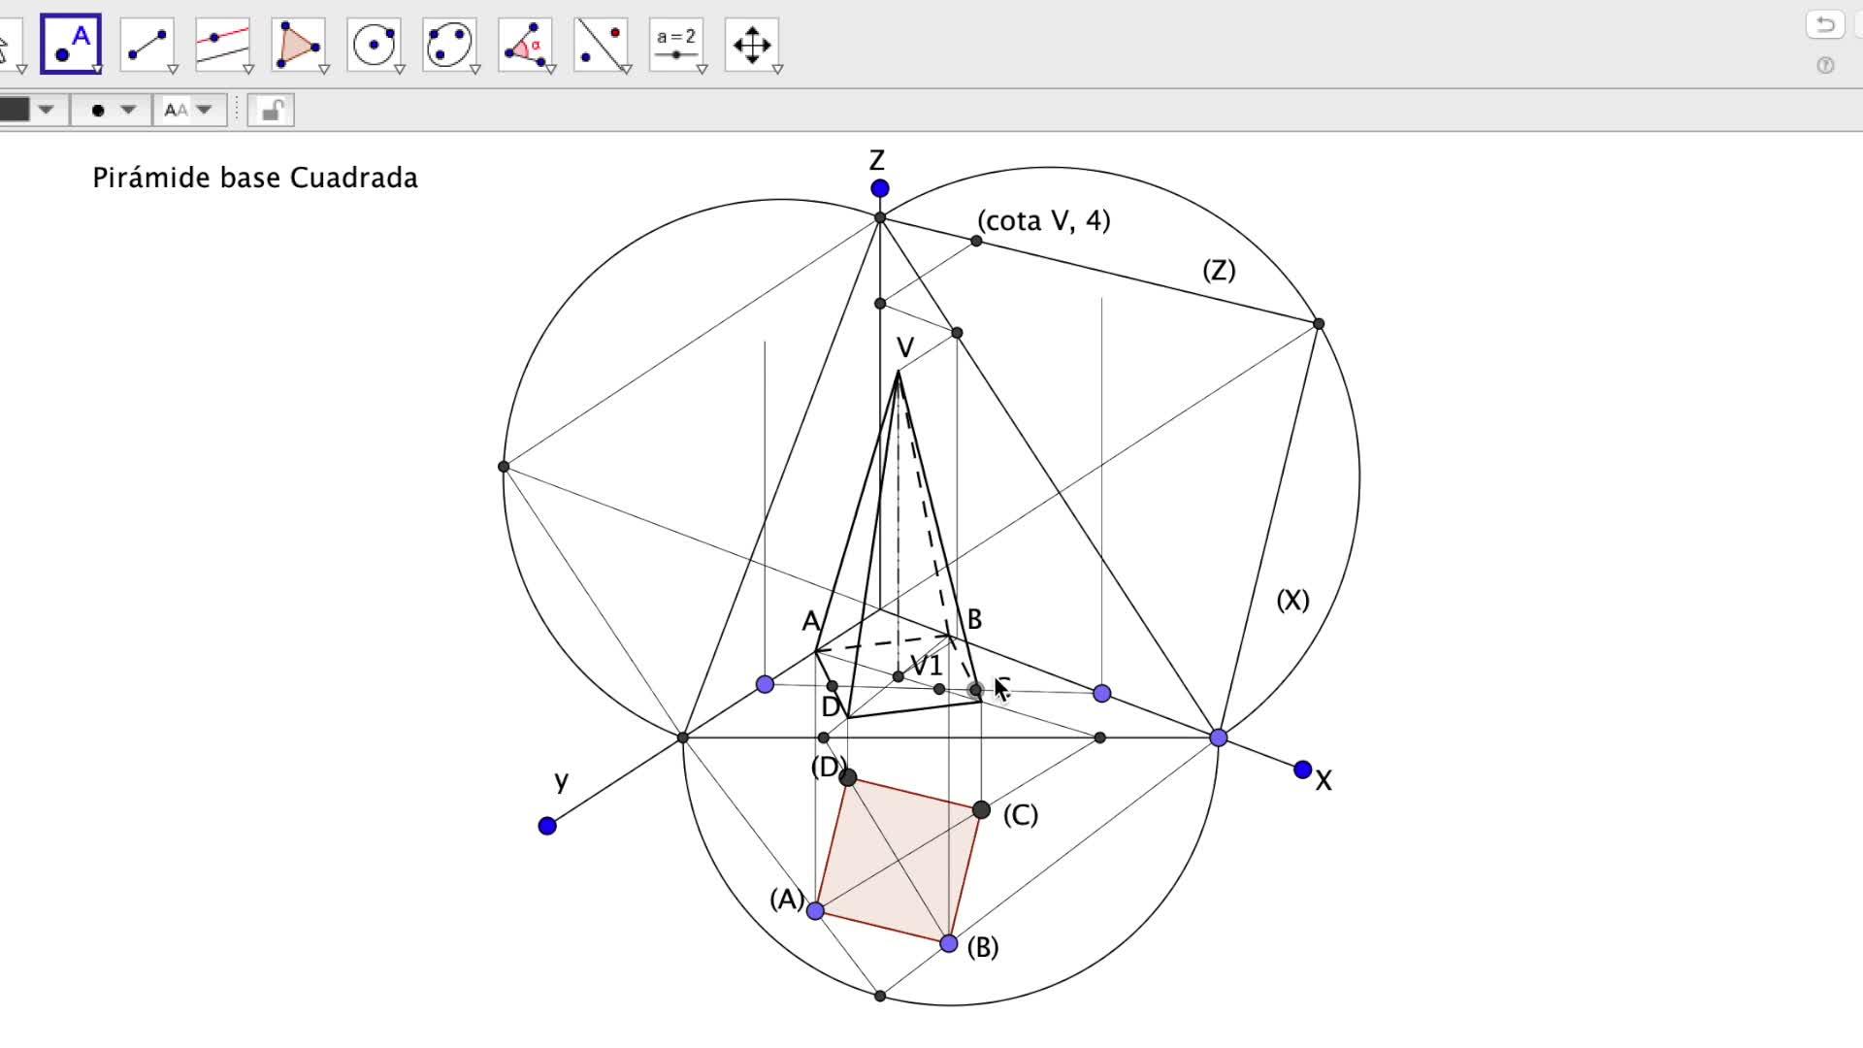Choose the Parallel Line tool
This screenshot has width=1863, height=1048.
tap(222, 44)
